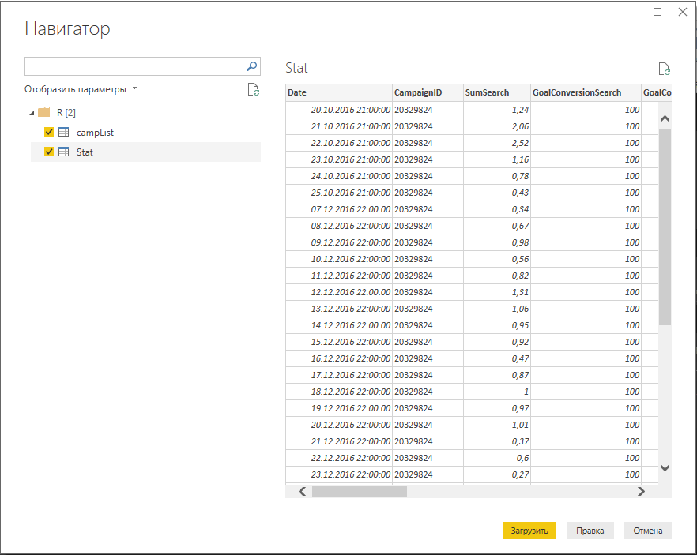Click the SumSearch column header

pyautogui.click(x=496, y=92)
